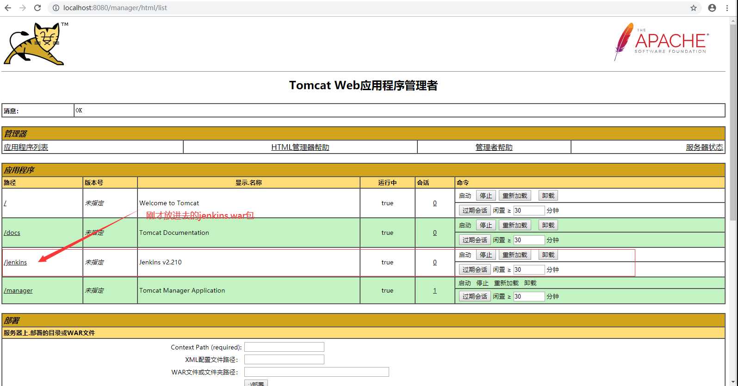Image resolution: width=738 pixels, height=386 pixels.
Task: Click the 显示.名称 column header
Action: coord(248,183)
